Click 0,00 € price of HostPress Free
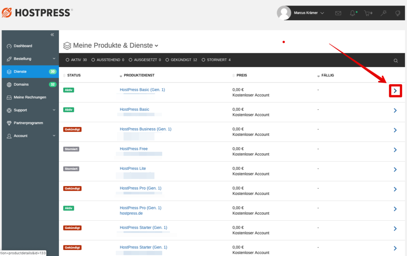This screenshot has width=407, height=256. (x=238, y=149)
